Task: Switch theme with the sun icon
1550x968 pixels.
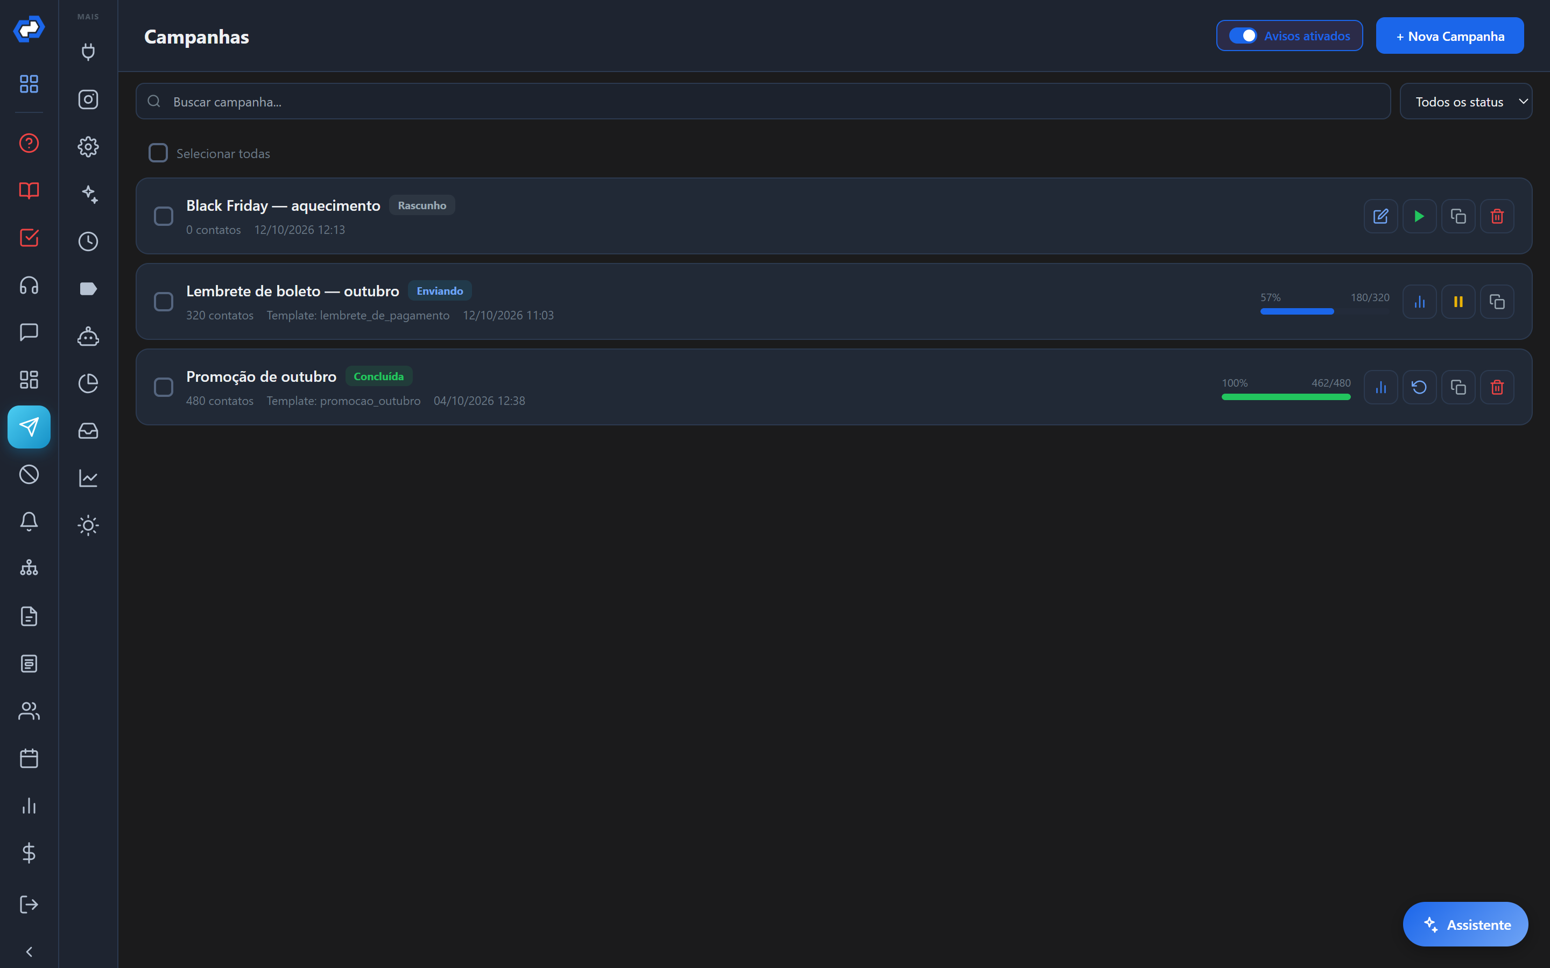Action: pyautogui.click(x=88, y=525)
